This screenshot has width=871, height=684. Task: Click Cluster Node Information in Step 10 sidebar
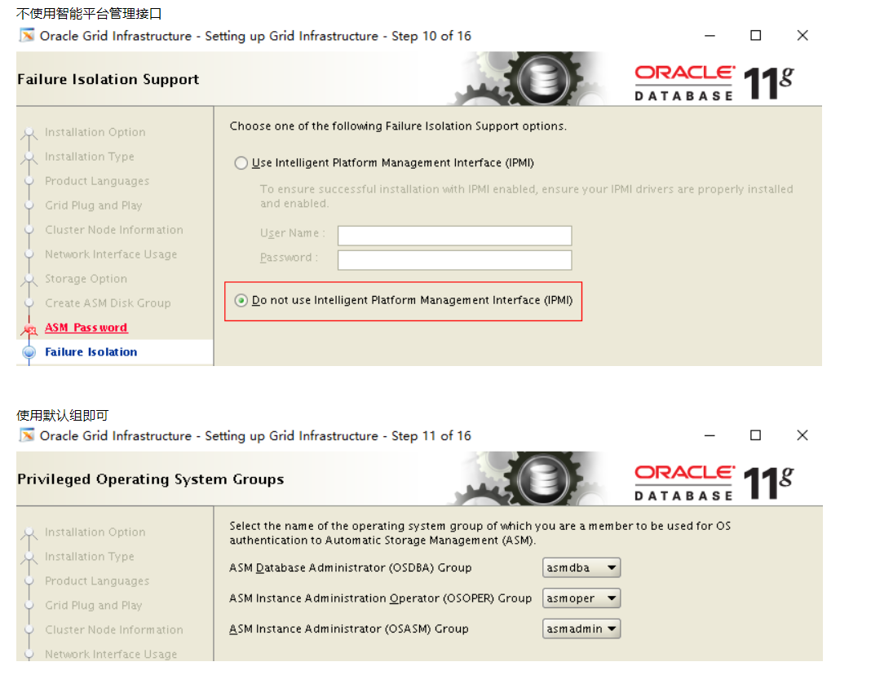(114, 230)
